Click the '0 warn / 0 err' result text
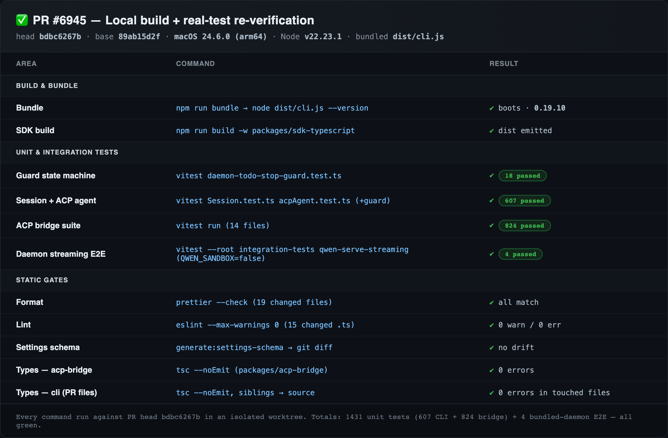668x438 pixels. pos(530,325)
